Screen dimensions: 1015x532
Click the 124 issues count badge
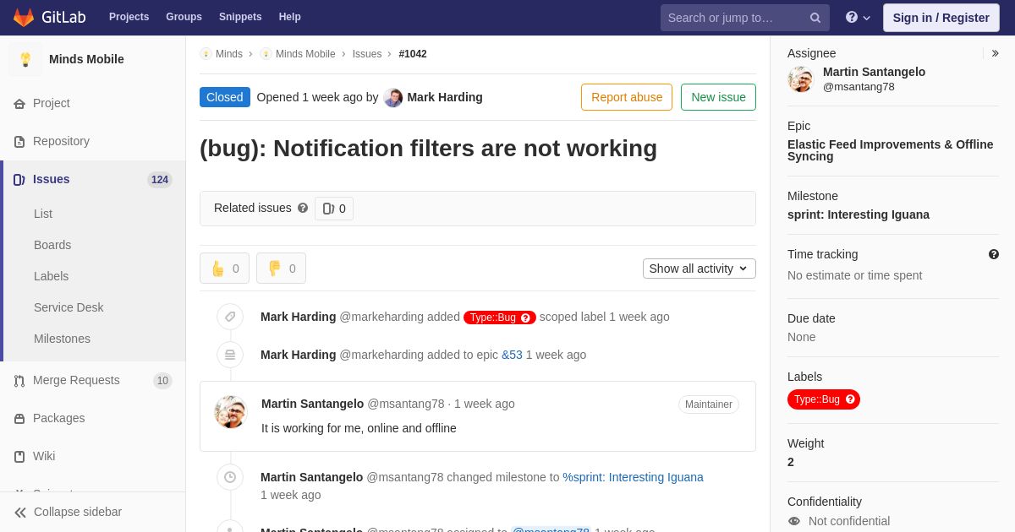[160, 180]
